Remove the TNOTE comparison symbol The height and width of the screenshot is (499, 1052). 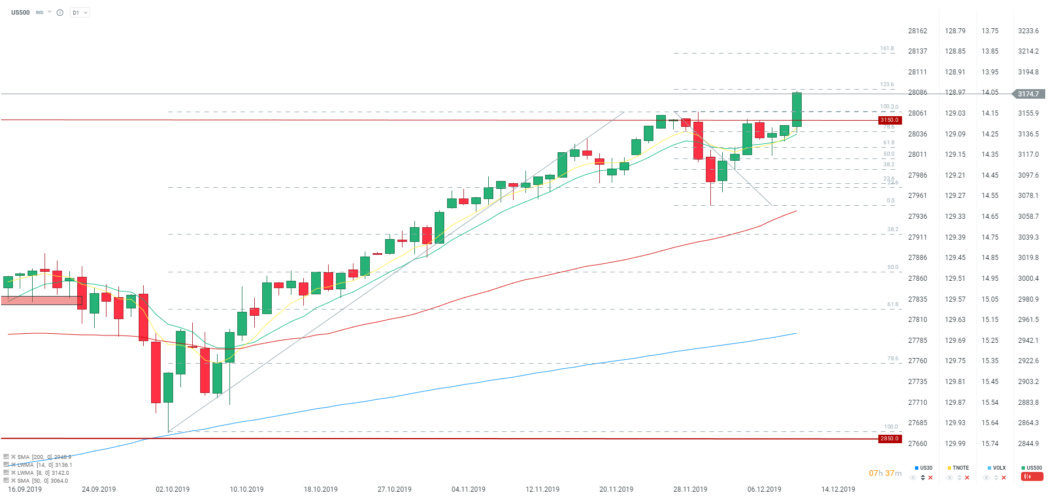tap(967, 478)
